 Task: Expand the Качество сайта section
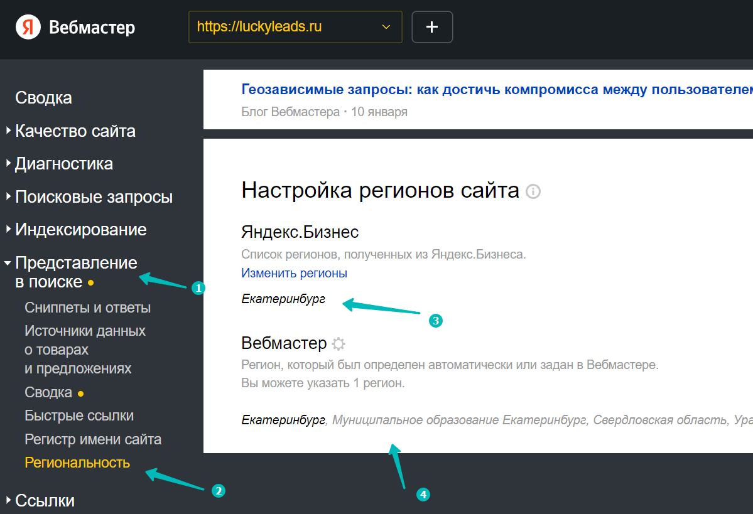[x=75, y=131]
